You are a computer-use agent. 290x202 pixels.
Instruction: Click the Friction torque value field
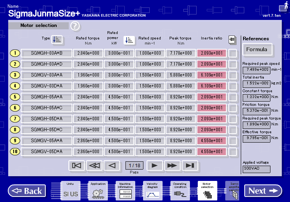click(256, 111)
